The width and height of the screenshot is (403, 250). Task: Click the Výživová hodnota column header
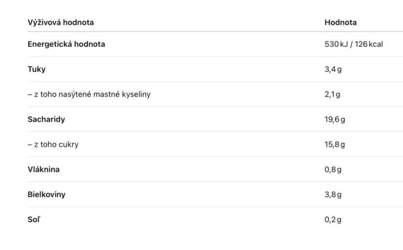click(x=60, y=22)
